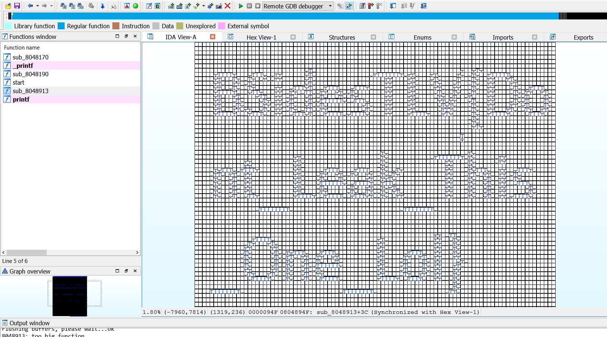Click the add breakpoint traffic-light icon
607x337 pixels.
tap(371, 6)
